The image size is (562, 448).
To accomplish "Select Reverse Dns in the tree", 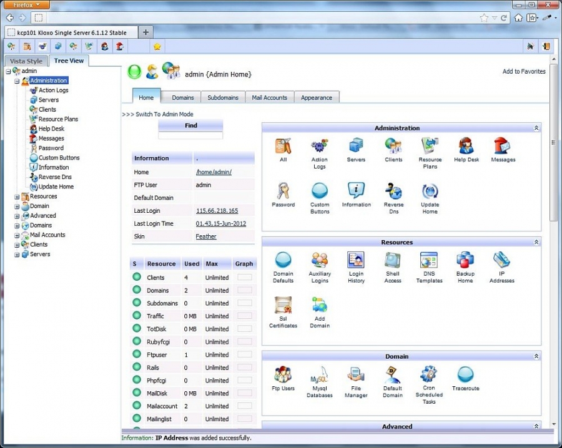I will click(55, 177).
